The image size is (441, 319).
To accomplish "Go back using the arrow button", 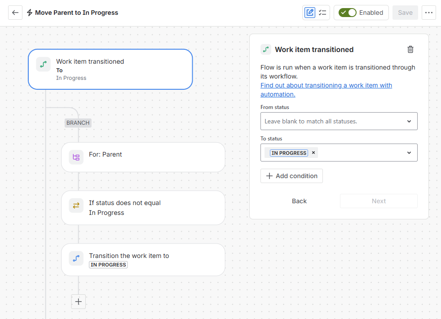I will pyautogui.click(x=15, y=13).
